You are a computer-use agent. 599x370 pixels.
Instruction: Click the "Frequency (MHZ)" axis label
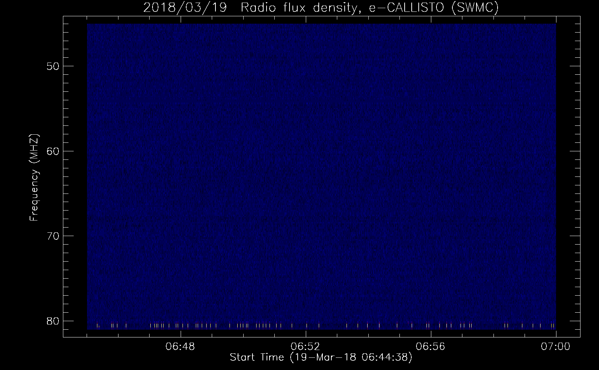pyautogui.click(x=34, y=178)
